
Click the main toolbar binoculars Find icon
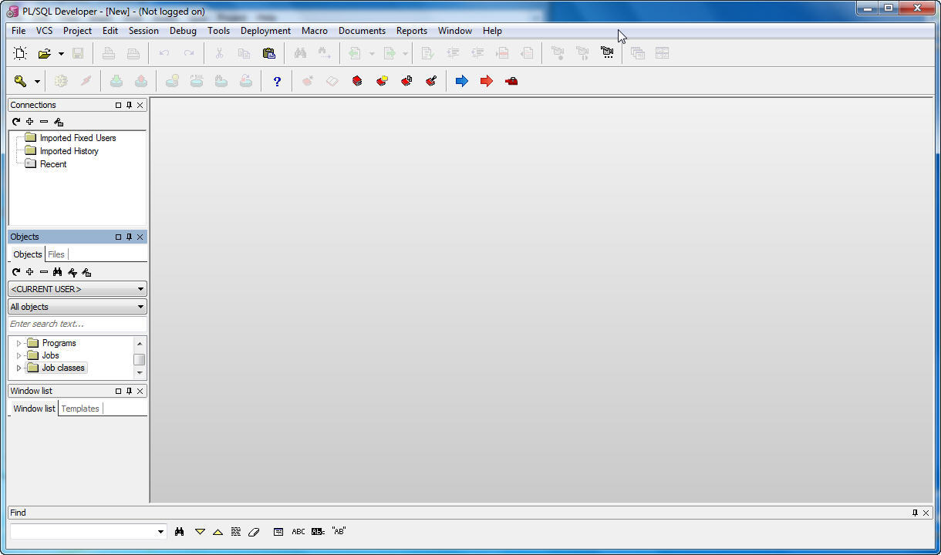point(300,53)
